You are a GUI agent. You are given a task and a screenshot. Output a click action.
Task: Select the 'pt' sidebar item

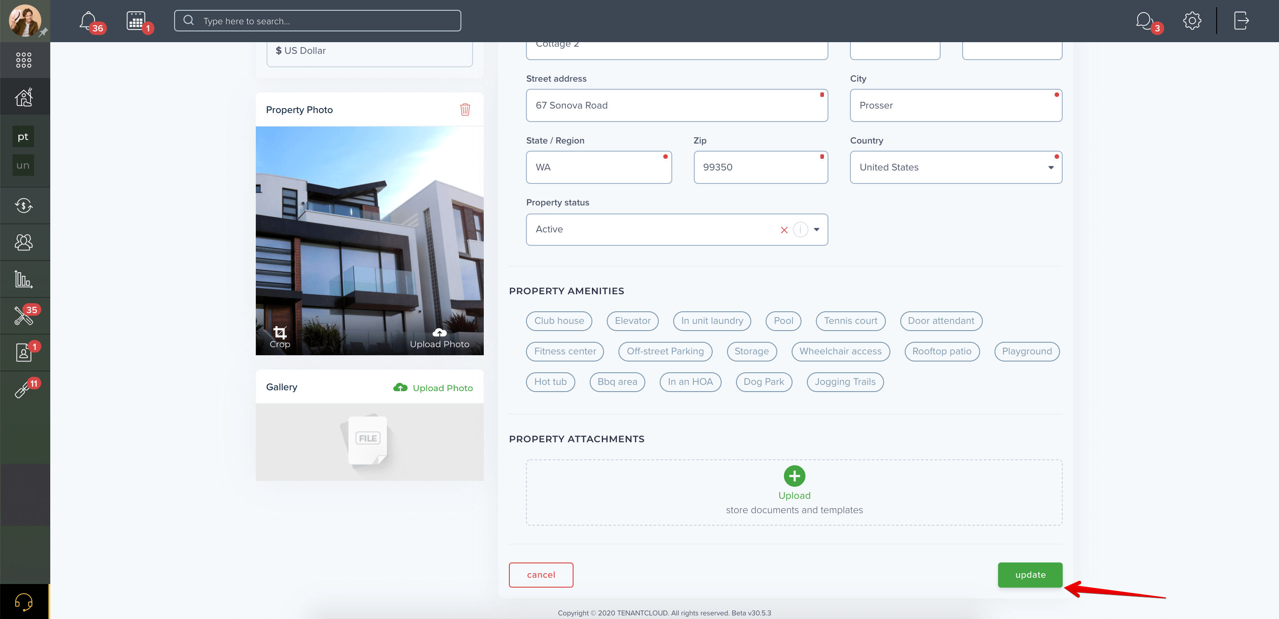23,136
